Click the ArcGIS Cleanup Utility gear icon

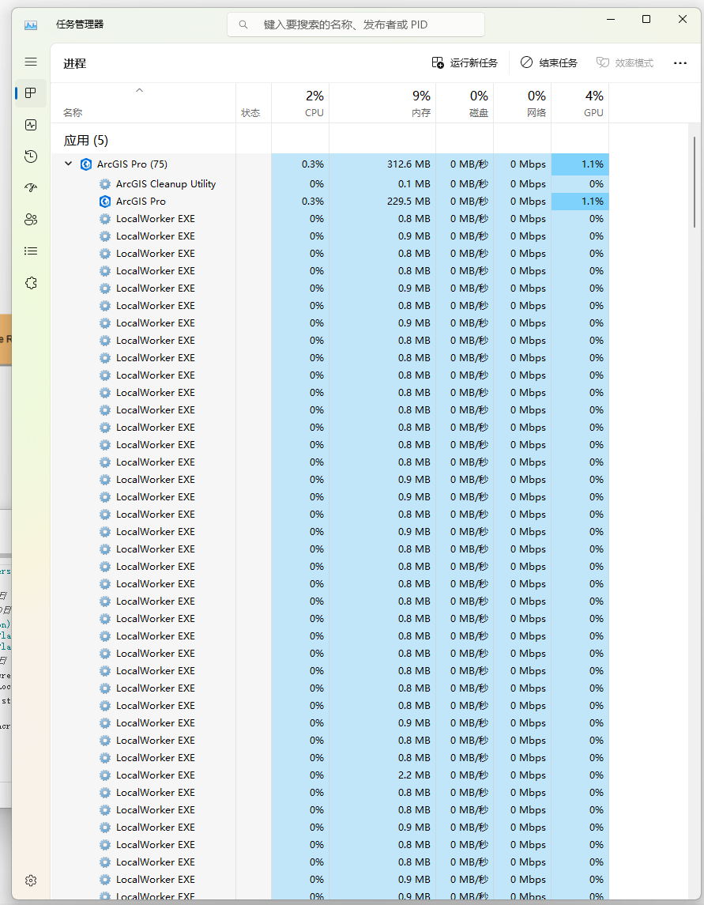105,184
